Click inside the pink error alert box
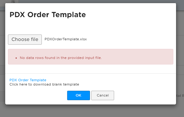The height and width of the screenshot is (117, 184). point(91,57)
